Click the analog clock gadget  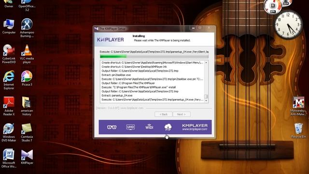(288, 25)
